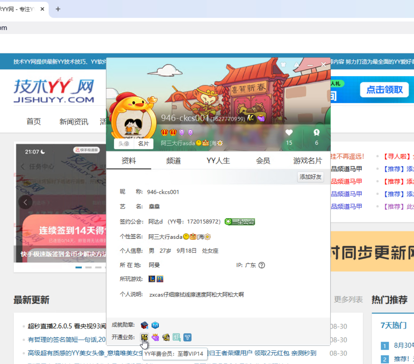Click the gold VIP14 badge beside the username
Viewport: 414px width, 364px height.
pos(251,118)
